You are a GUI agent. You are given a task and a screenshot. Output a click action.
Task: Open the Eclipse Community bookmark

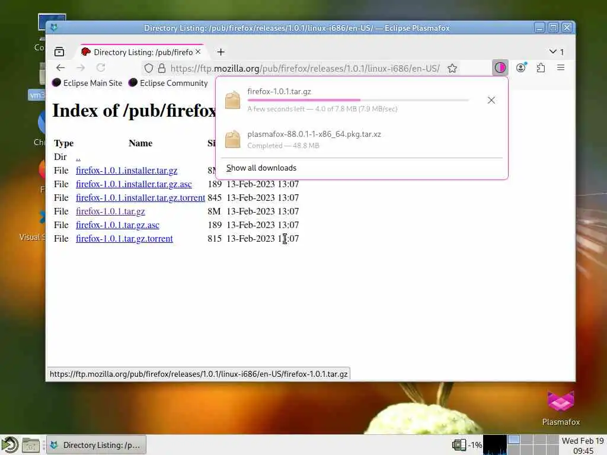pyautogui.click(x=168, y=83)
